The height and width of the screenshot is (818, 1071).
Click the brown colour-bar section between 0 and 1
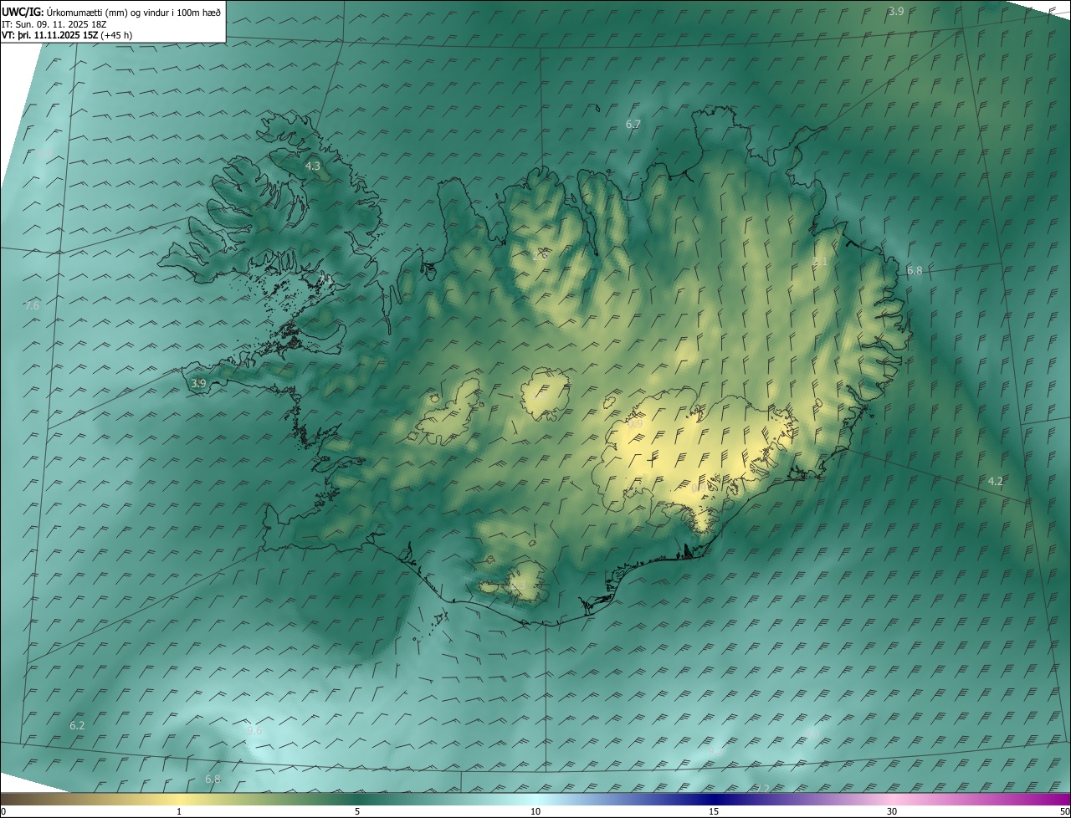tap(90, 799)
